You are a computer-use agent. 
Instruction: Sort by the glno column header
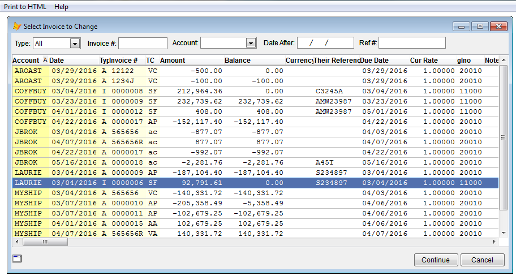[x=470, y=61]
